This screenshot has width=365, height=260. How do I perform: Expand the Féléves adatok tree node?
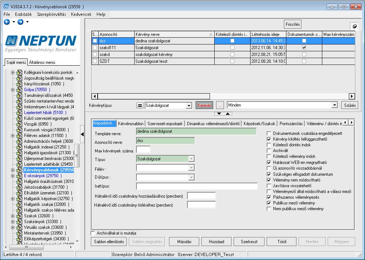point(13,136)
